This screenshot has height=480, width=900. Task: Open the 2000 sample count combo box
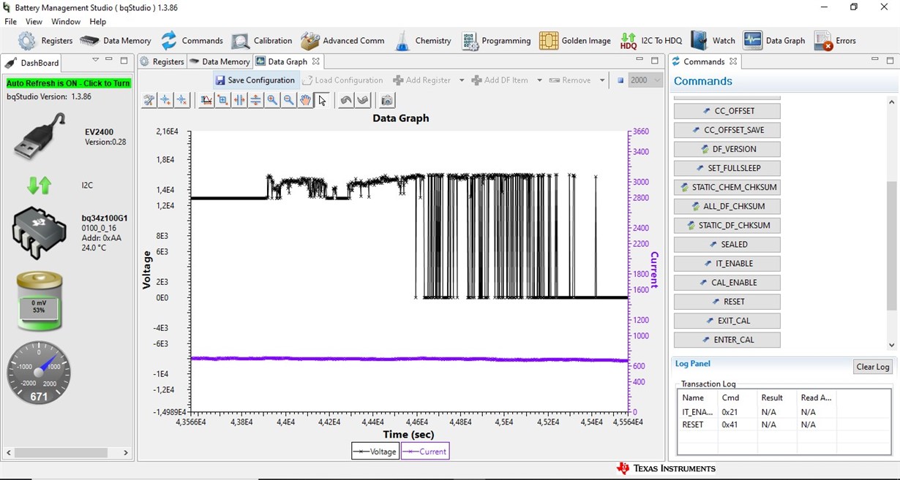pos(645,80)
